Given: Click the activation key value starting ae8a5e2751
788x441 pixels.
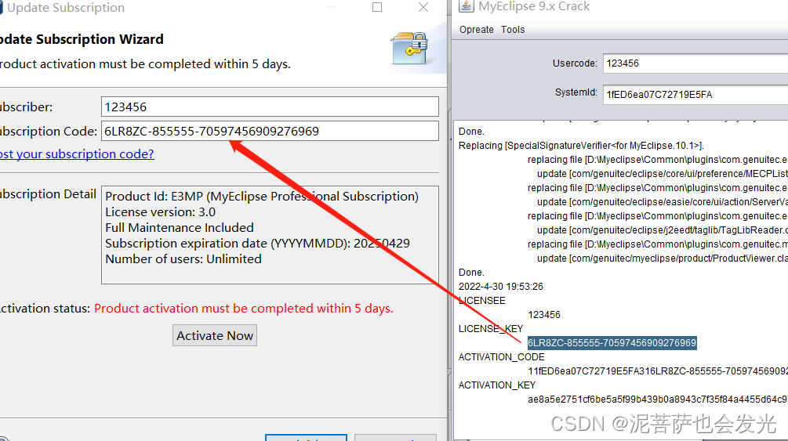Looking at the screenshot, I should pos(657,399).
